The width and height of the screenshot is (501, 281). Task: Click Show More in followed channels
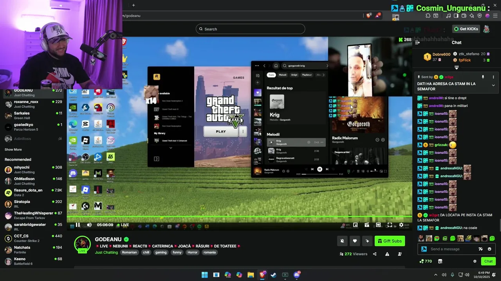(13, 149)
